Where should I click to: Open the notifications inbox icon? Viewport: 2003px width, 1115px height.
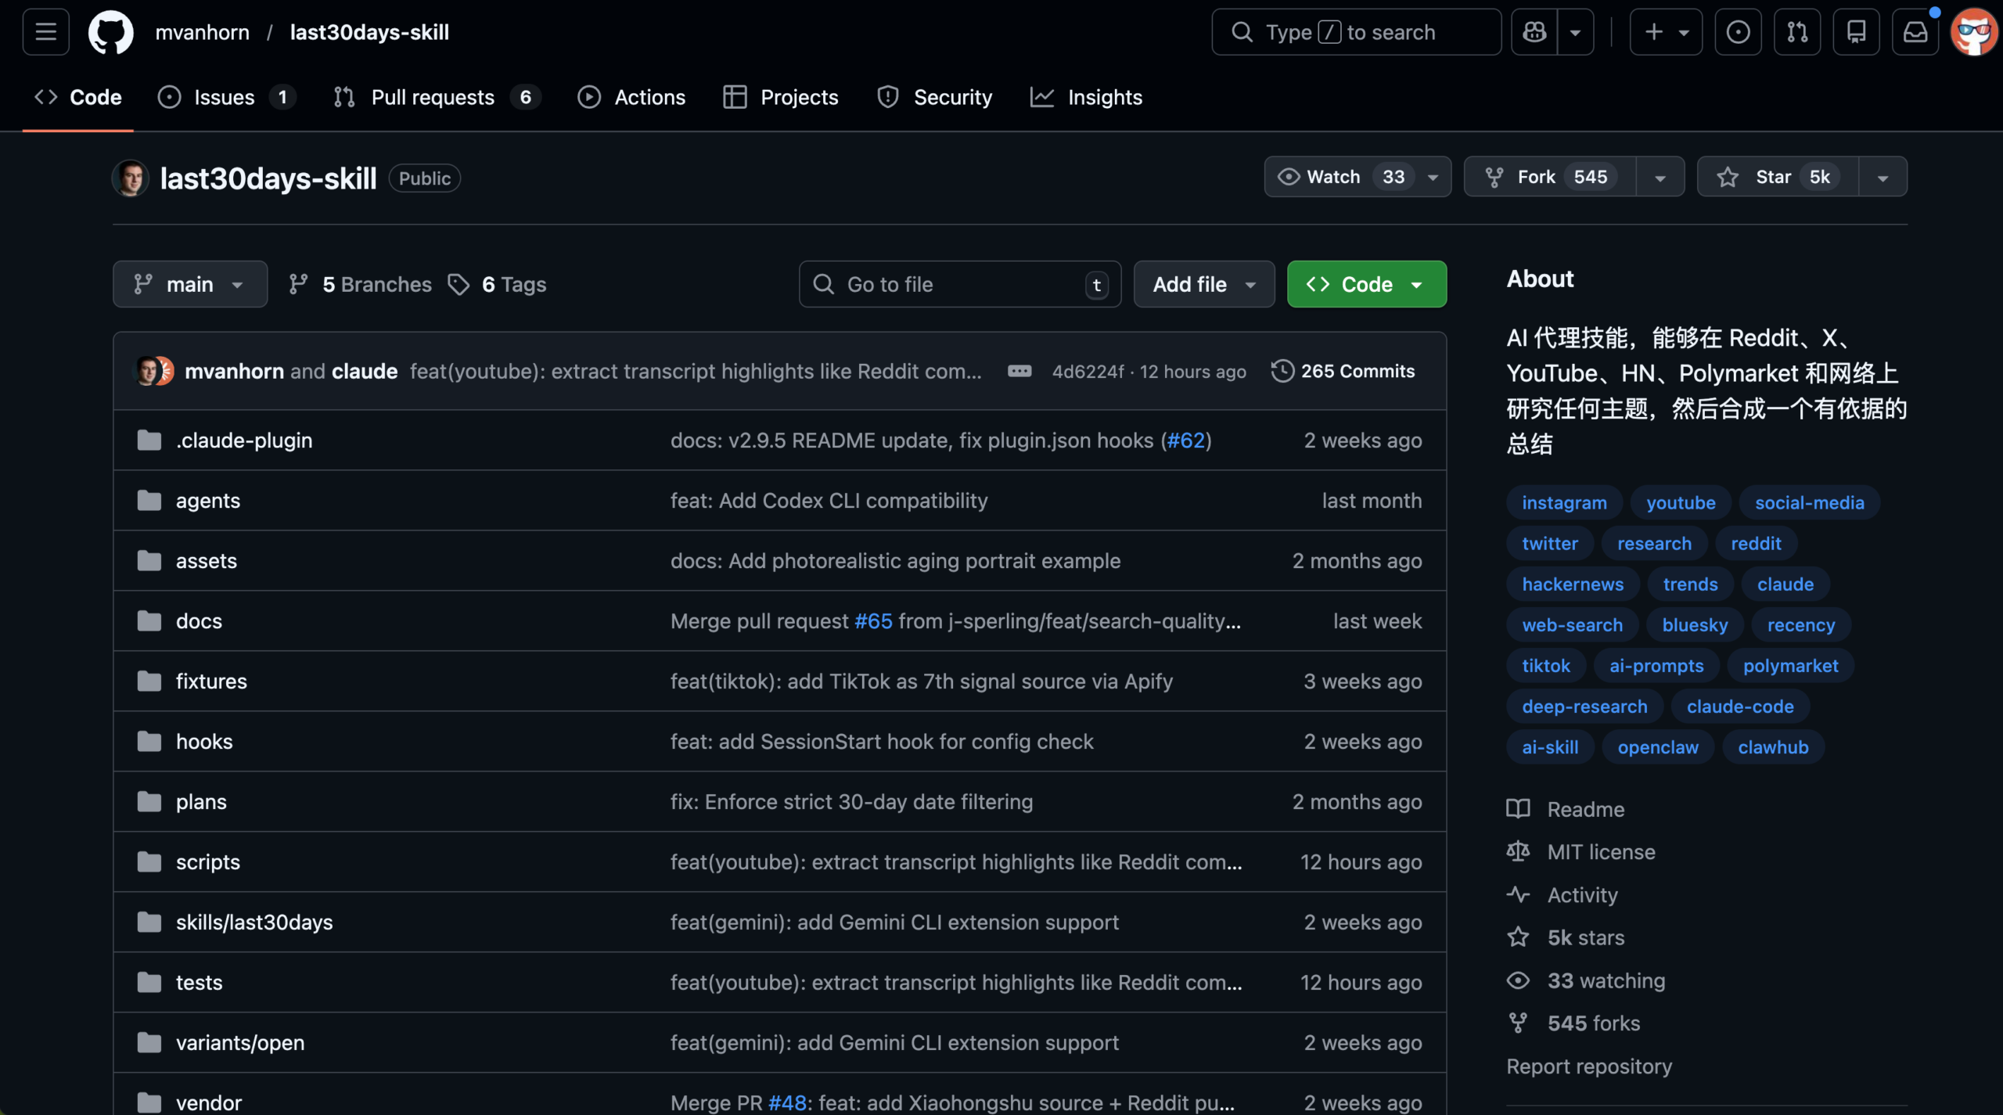tap(1915, 32)
